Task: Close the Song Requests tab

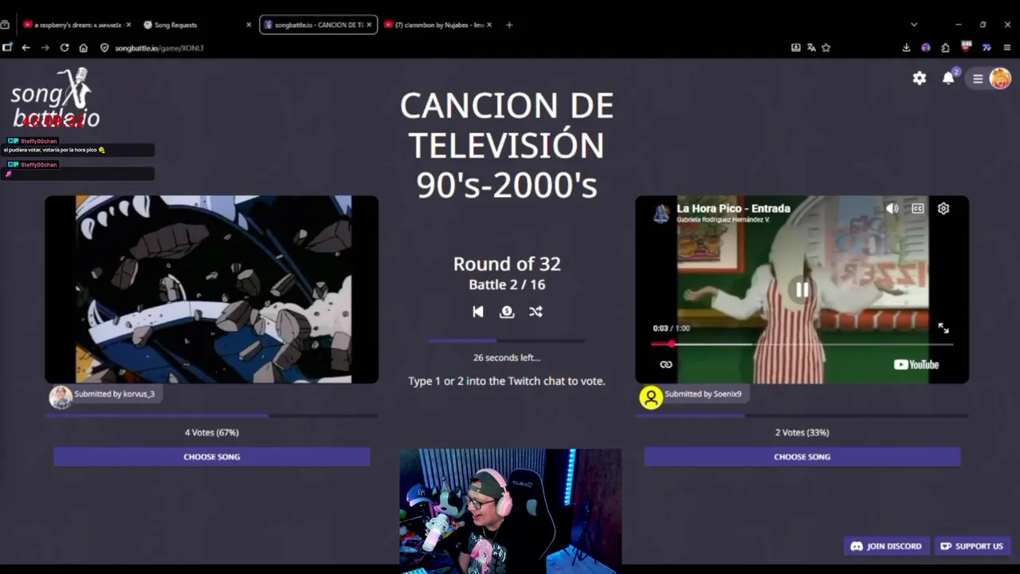Action: tap(249, 25)
